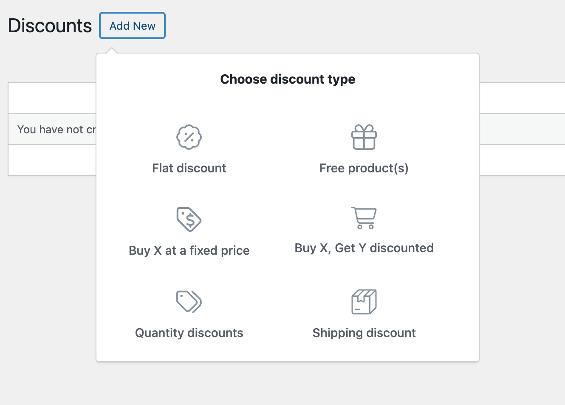Image resolution: width=565 pixels, height=405 pixels.
Task: Open the "Free product(s)" text option
Action: [x=364, y=168]
